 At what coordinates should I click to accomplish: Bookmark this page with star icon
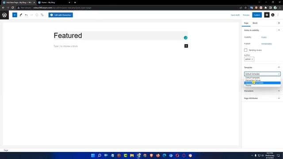[245, 8]
